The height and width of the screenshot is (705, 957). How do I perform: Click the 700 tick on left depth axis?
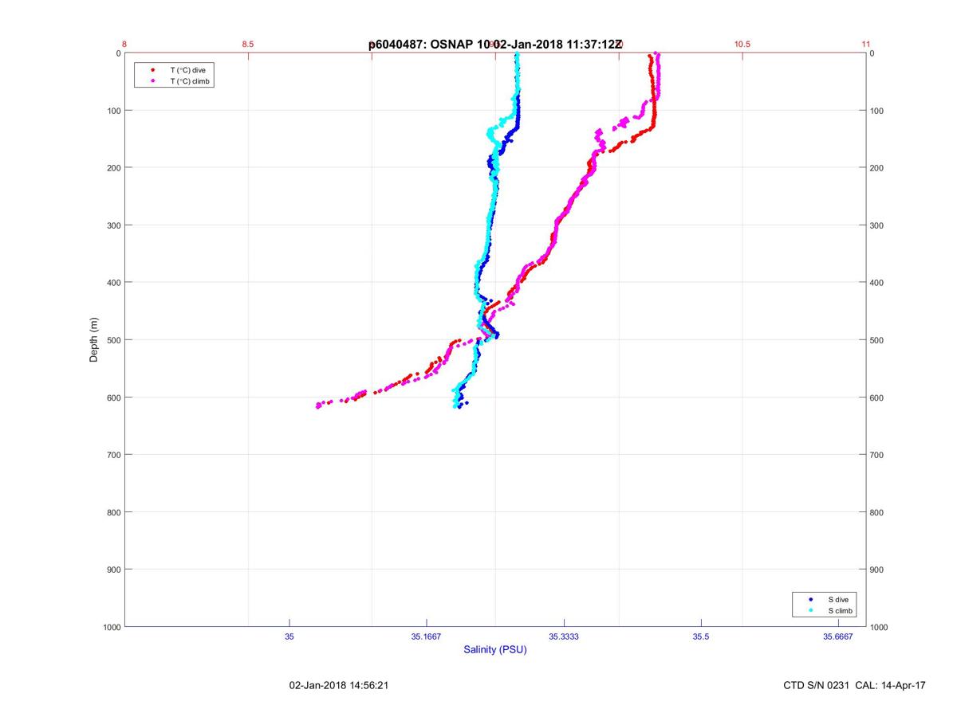coord(112,455)
